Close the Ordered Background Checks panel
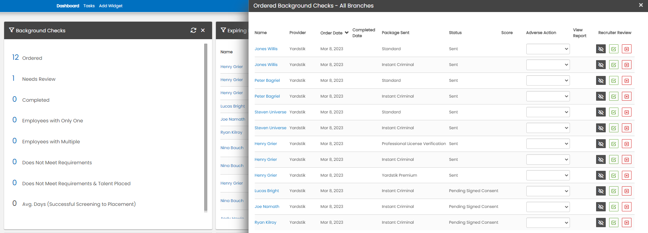Viewport: 648px width, 233px height. click(x=641, y=5)
